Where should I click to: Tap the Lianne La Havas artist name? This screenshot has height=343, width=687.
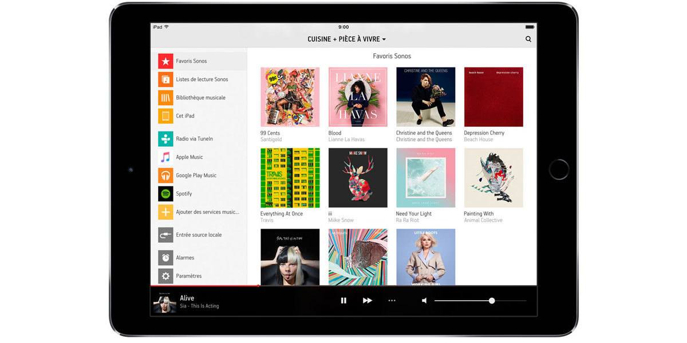346,140
